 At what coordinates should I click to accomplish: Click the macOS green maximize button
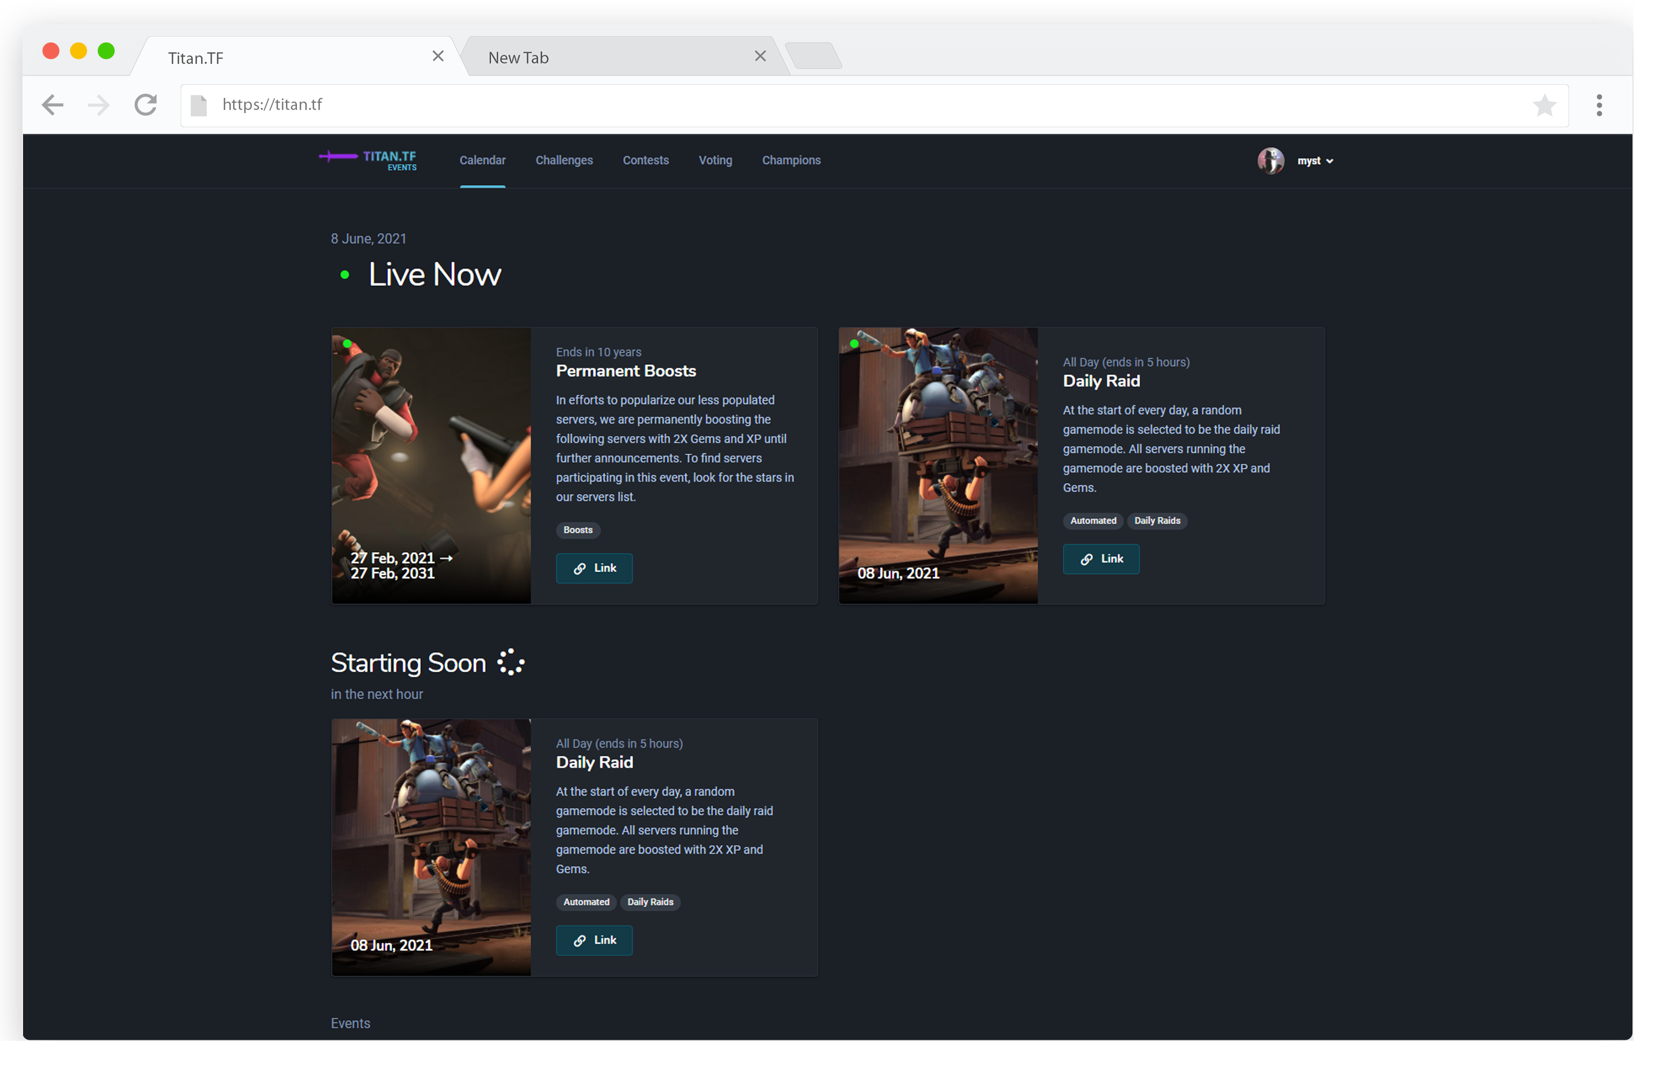pos(106,51)
